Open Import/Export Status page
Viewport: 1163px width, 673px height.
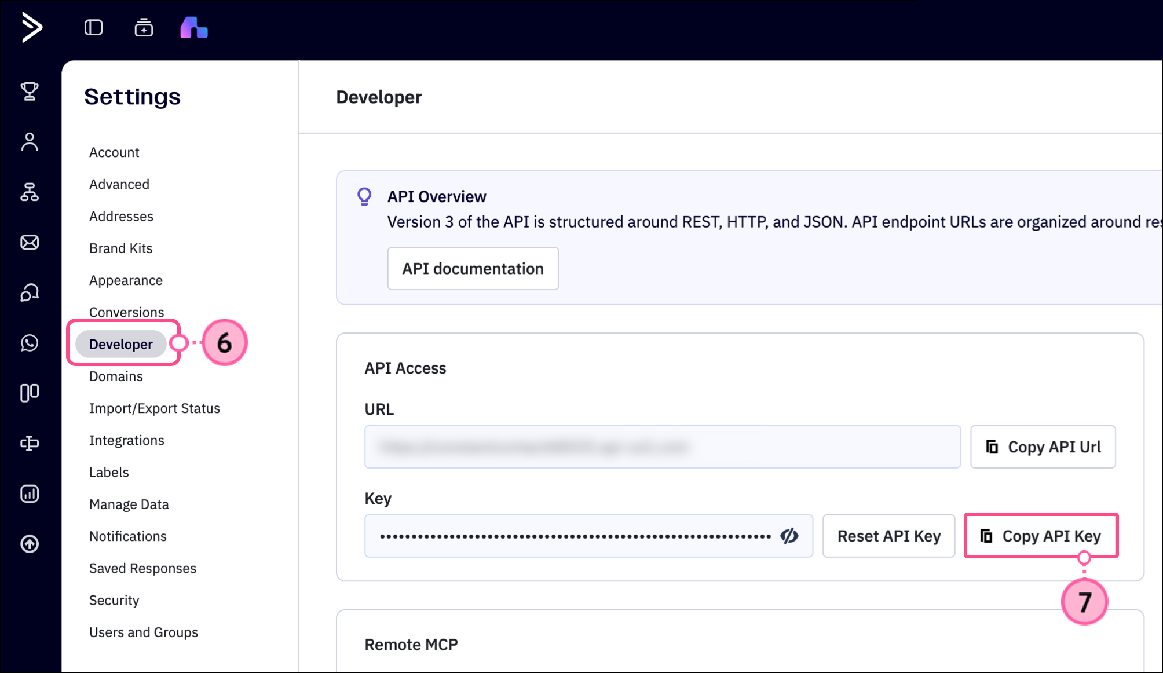[x=155, y=408]
